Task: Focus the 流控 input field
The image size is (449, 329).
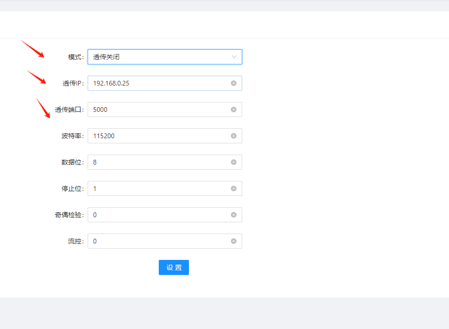Action: point(164,241)
